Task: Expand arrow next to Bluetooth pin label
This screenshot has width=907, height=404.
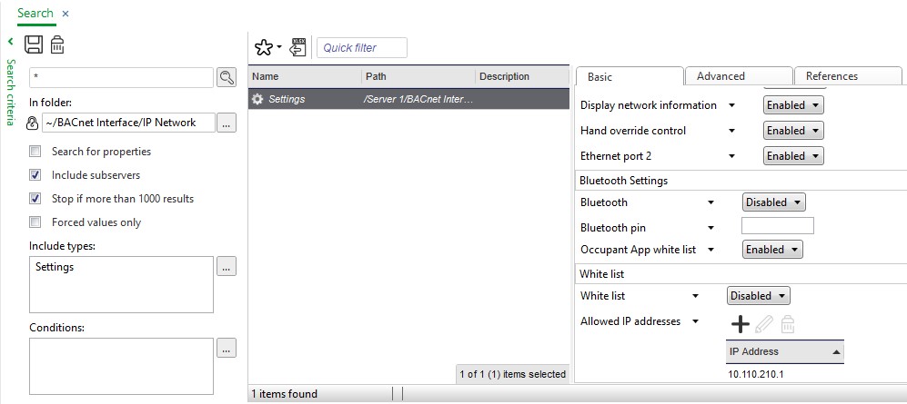Action: tap(710, 228)
